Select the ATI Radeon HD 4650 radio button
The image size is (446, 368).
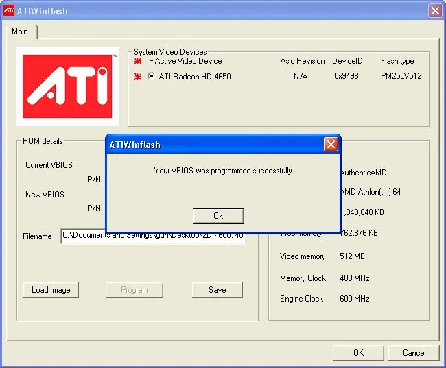tap(152, 76)
